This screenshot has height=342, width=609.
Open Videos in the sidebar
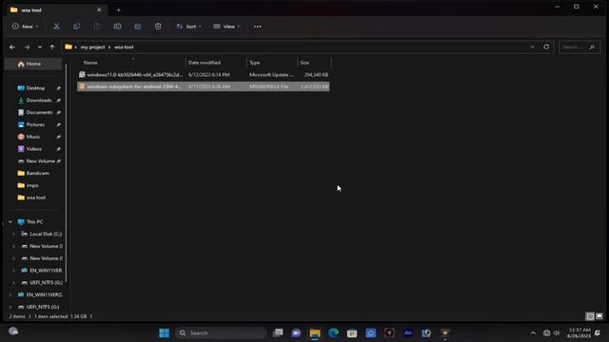pos(34,149)
